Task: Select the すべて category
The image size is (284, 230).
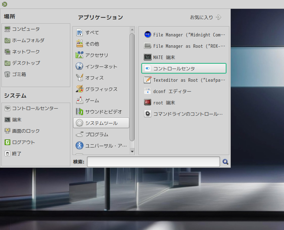Action: (101, 33)
